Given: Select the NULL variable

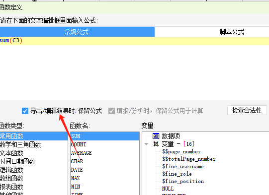Looking at the screenshot, I should click(168, 189).
